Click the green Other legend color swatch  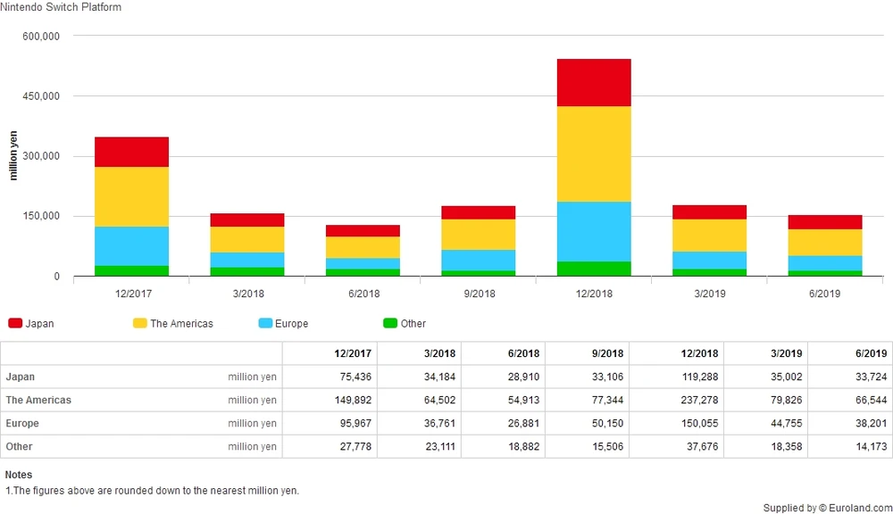point(389,323)
